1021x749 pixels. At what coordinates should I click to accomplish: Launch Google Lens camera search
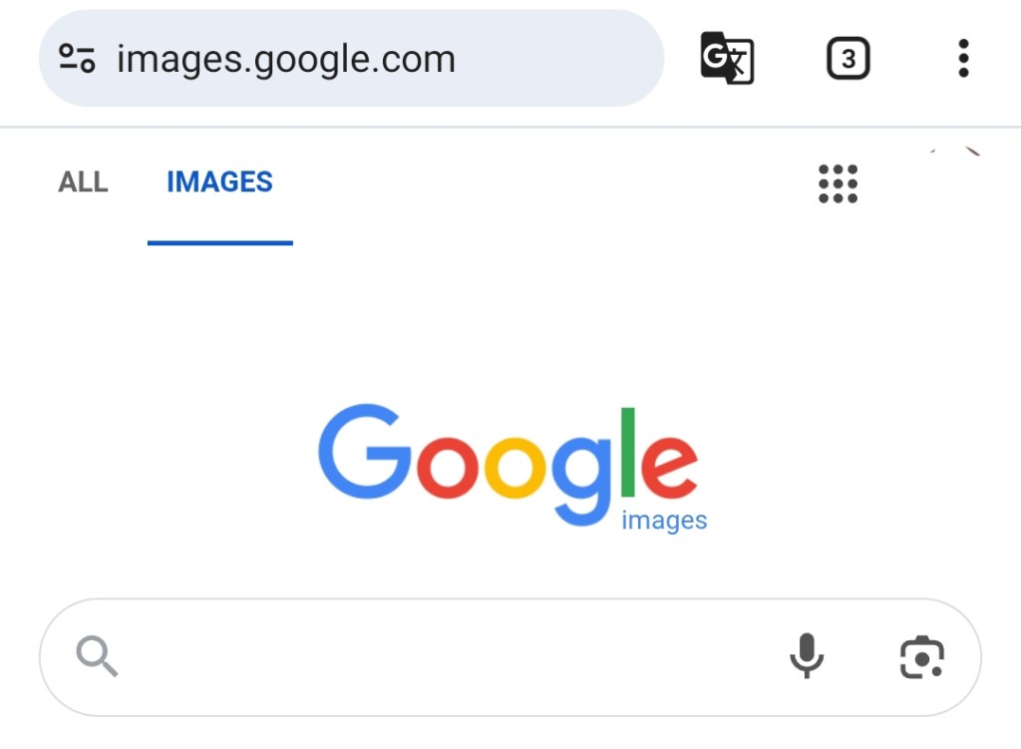coord(921,657)
